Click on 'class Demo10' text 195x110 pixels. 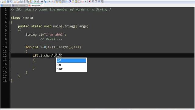22,18
